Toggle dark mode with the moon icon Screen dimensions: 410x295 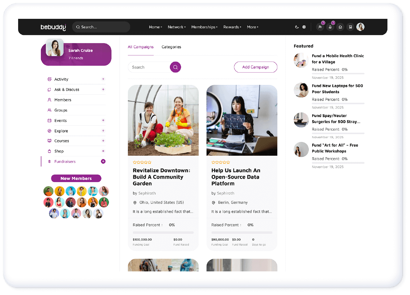tap(297, 27)
